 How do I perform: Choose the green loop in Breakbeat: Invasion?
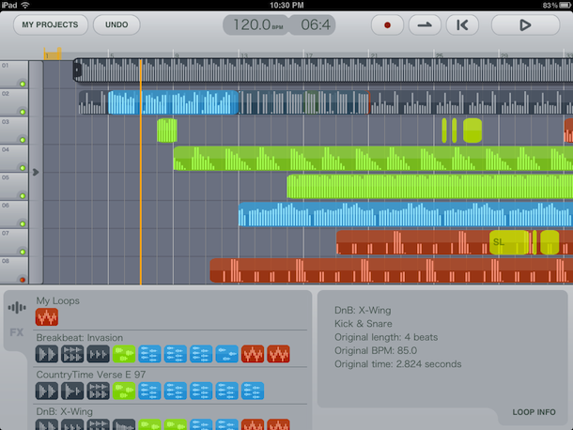click(x=124, y=354)
